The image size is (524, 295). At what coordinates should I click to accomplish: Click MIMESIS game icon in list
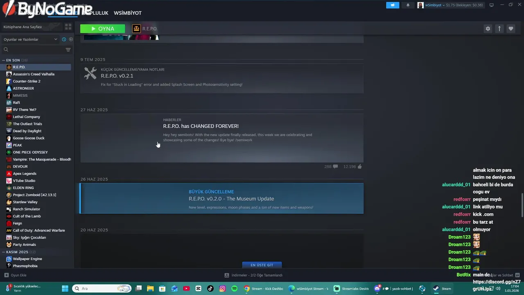9,95
